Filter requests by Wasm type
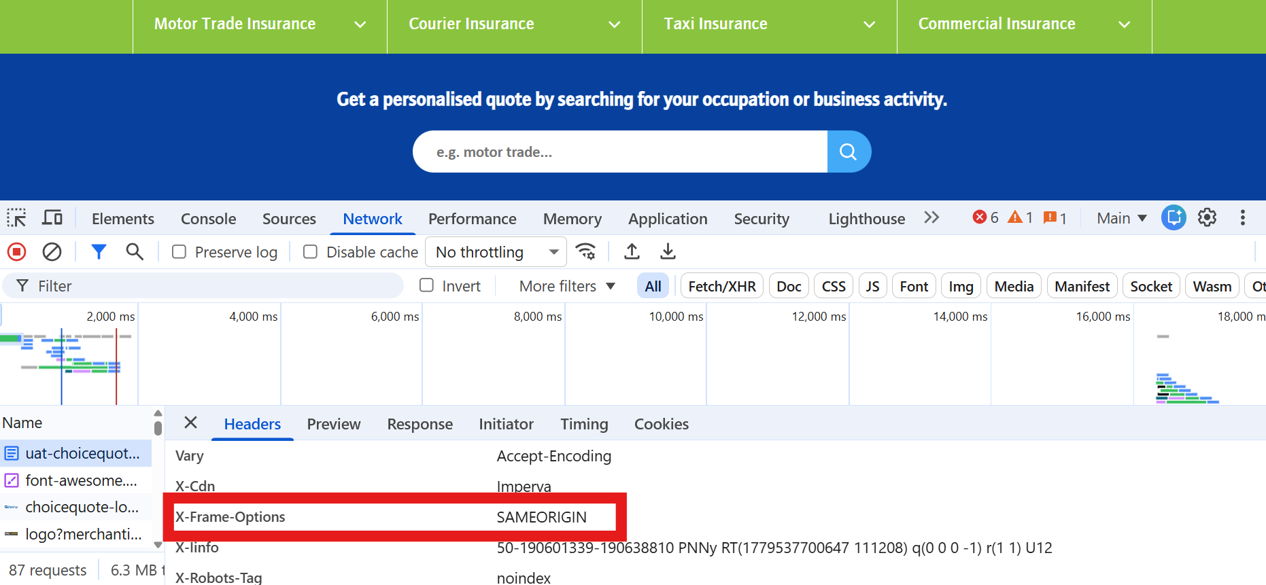 pos(1212,286)
